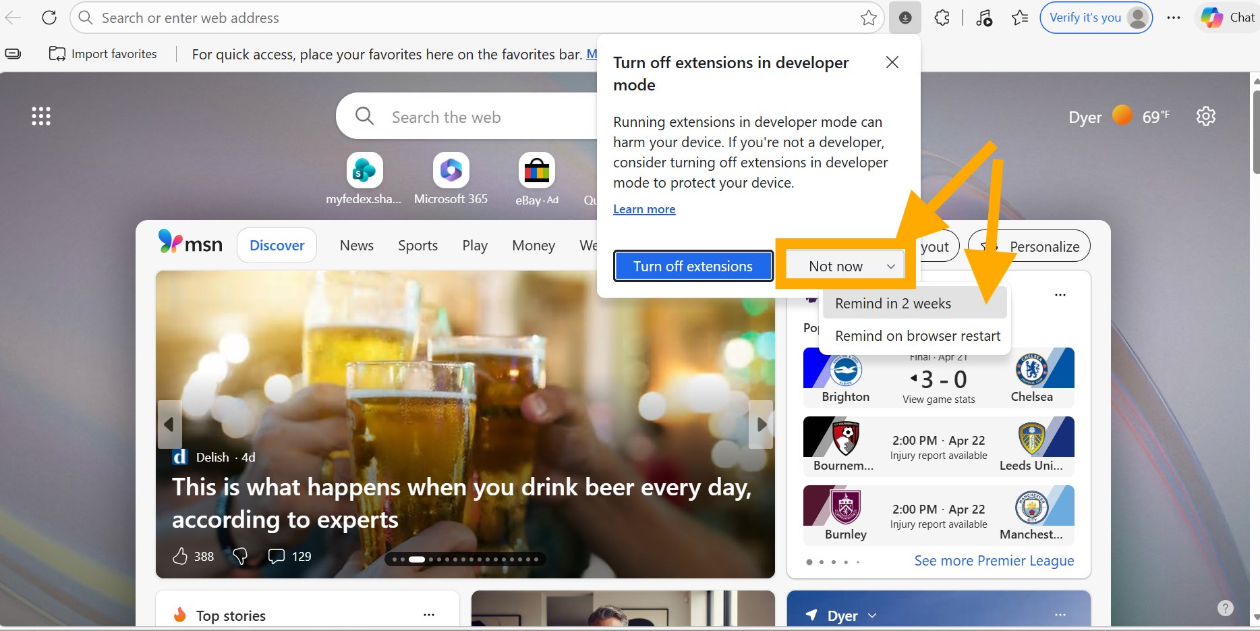Open View game stats for Brighton-Chelsea
Viewport: 1260px width, 631px height.
939,400
